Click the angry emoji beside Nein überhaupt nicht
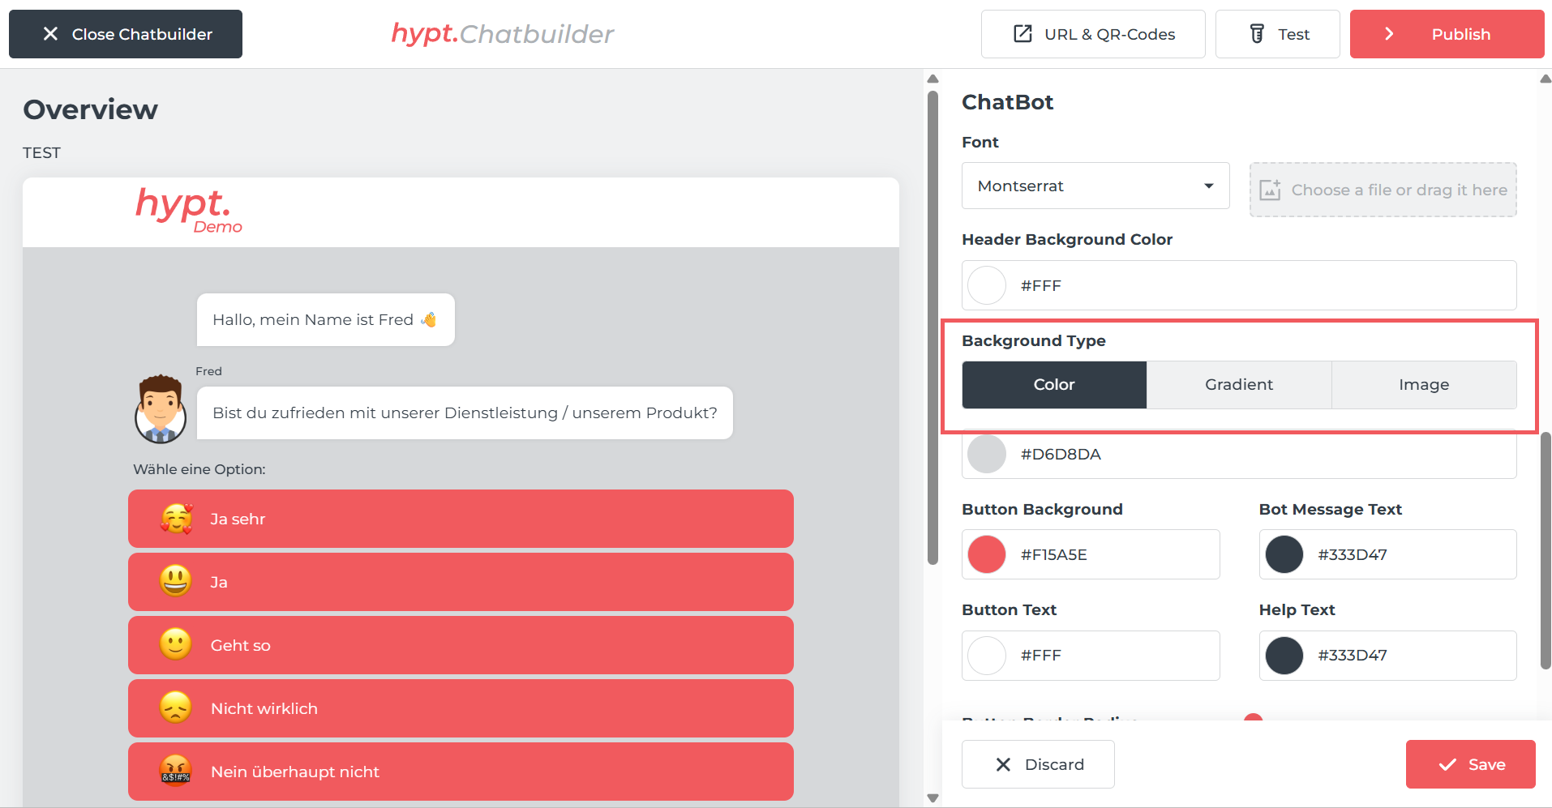 [176, 772]
